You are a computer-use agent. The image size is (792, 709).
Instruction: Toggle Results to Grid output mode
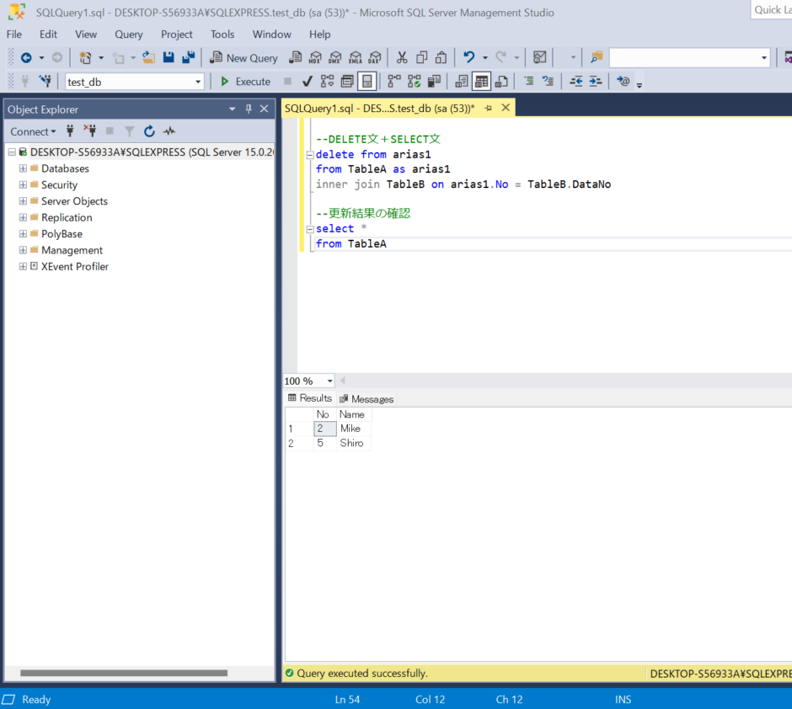point(481,82)
